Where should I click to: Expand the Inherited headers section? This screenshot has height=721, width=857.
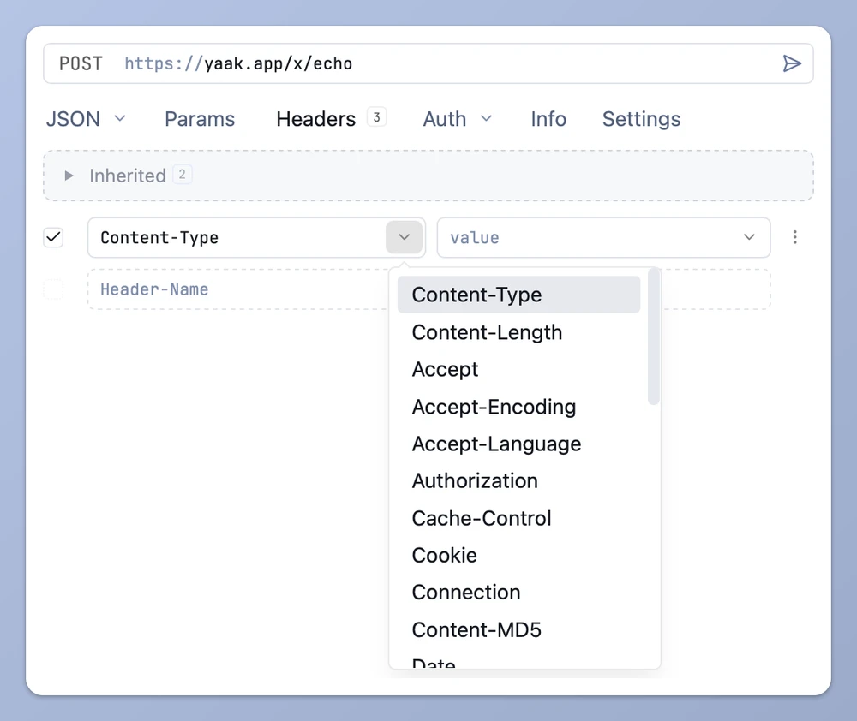click(x=69, y=176)
